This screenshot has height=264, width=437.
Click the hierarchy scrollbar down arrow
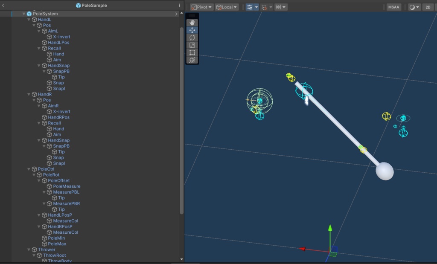(182, 259)
